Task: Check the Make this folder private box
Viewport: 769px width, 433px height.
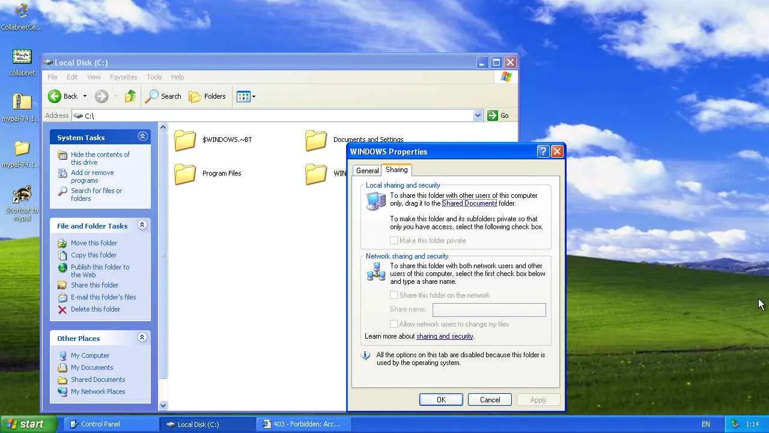Action: [x=394, y=241]
